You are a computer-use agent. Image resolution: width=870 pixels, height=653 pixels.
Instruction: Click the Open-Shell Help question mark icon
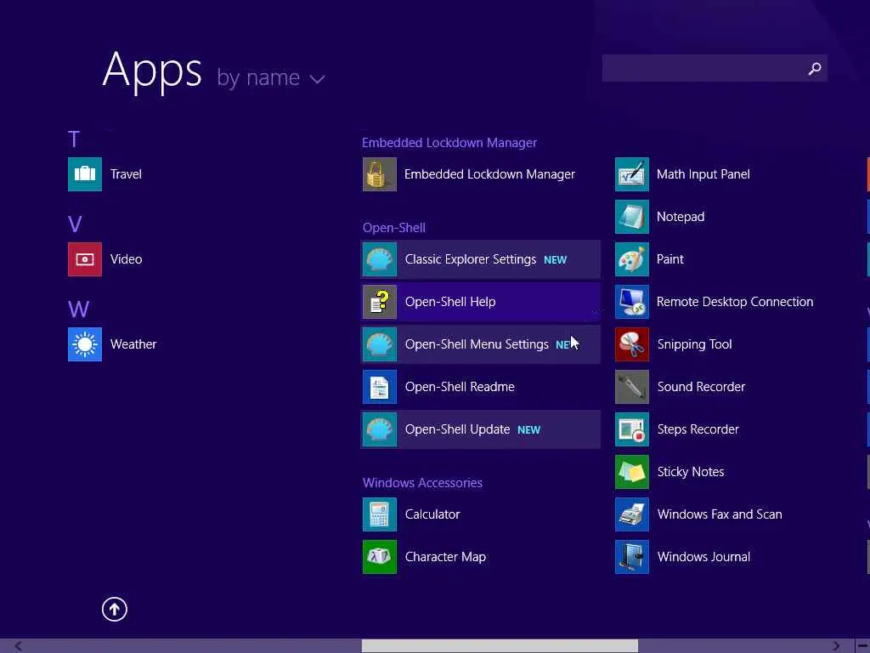point(380,302)
